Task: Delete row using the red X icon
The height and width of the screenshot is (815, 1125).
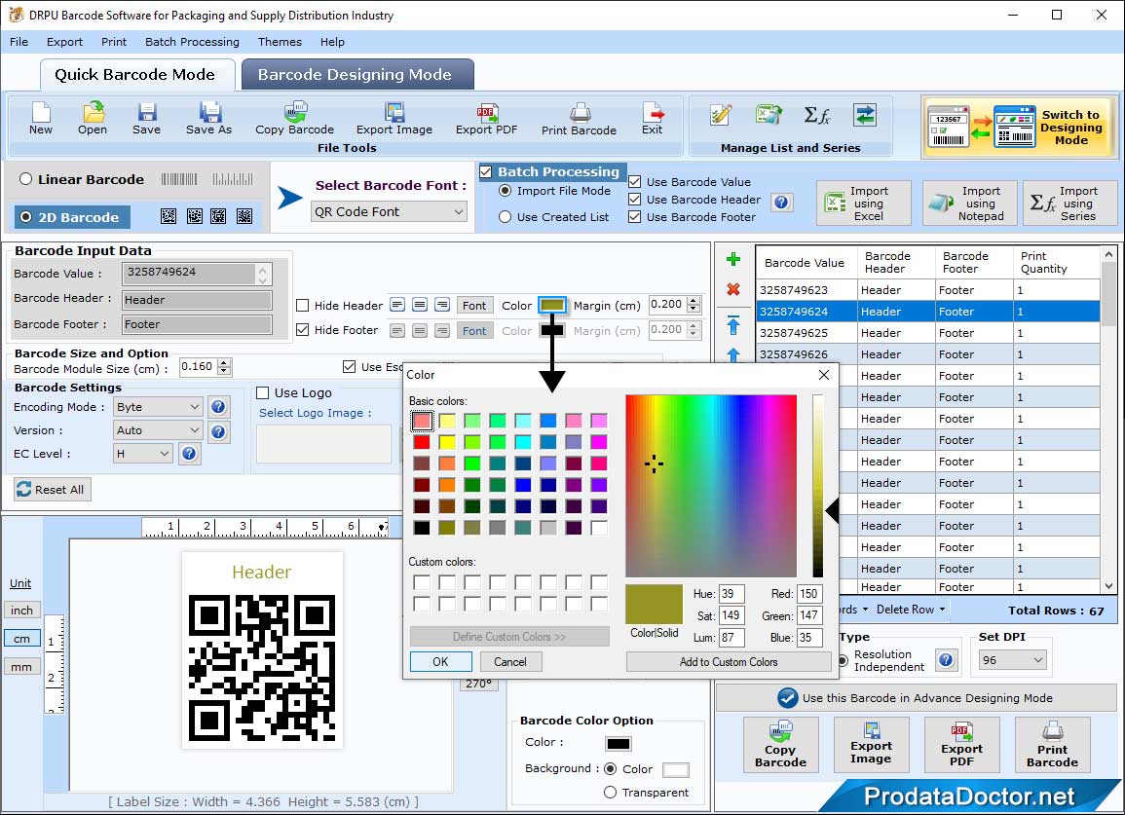Action: click(x=733, y=289)
